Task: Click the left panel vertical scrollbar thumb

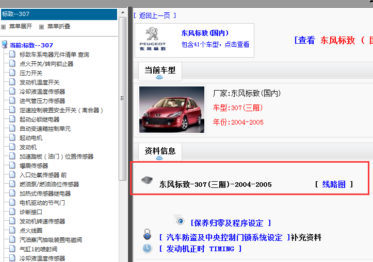Action: (123, 98)
